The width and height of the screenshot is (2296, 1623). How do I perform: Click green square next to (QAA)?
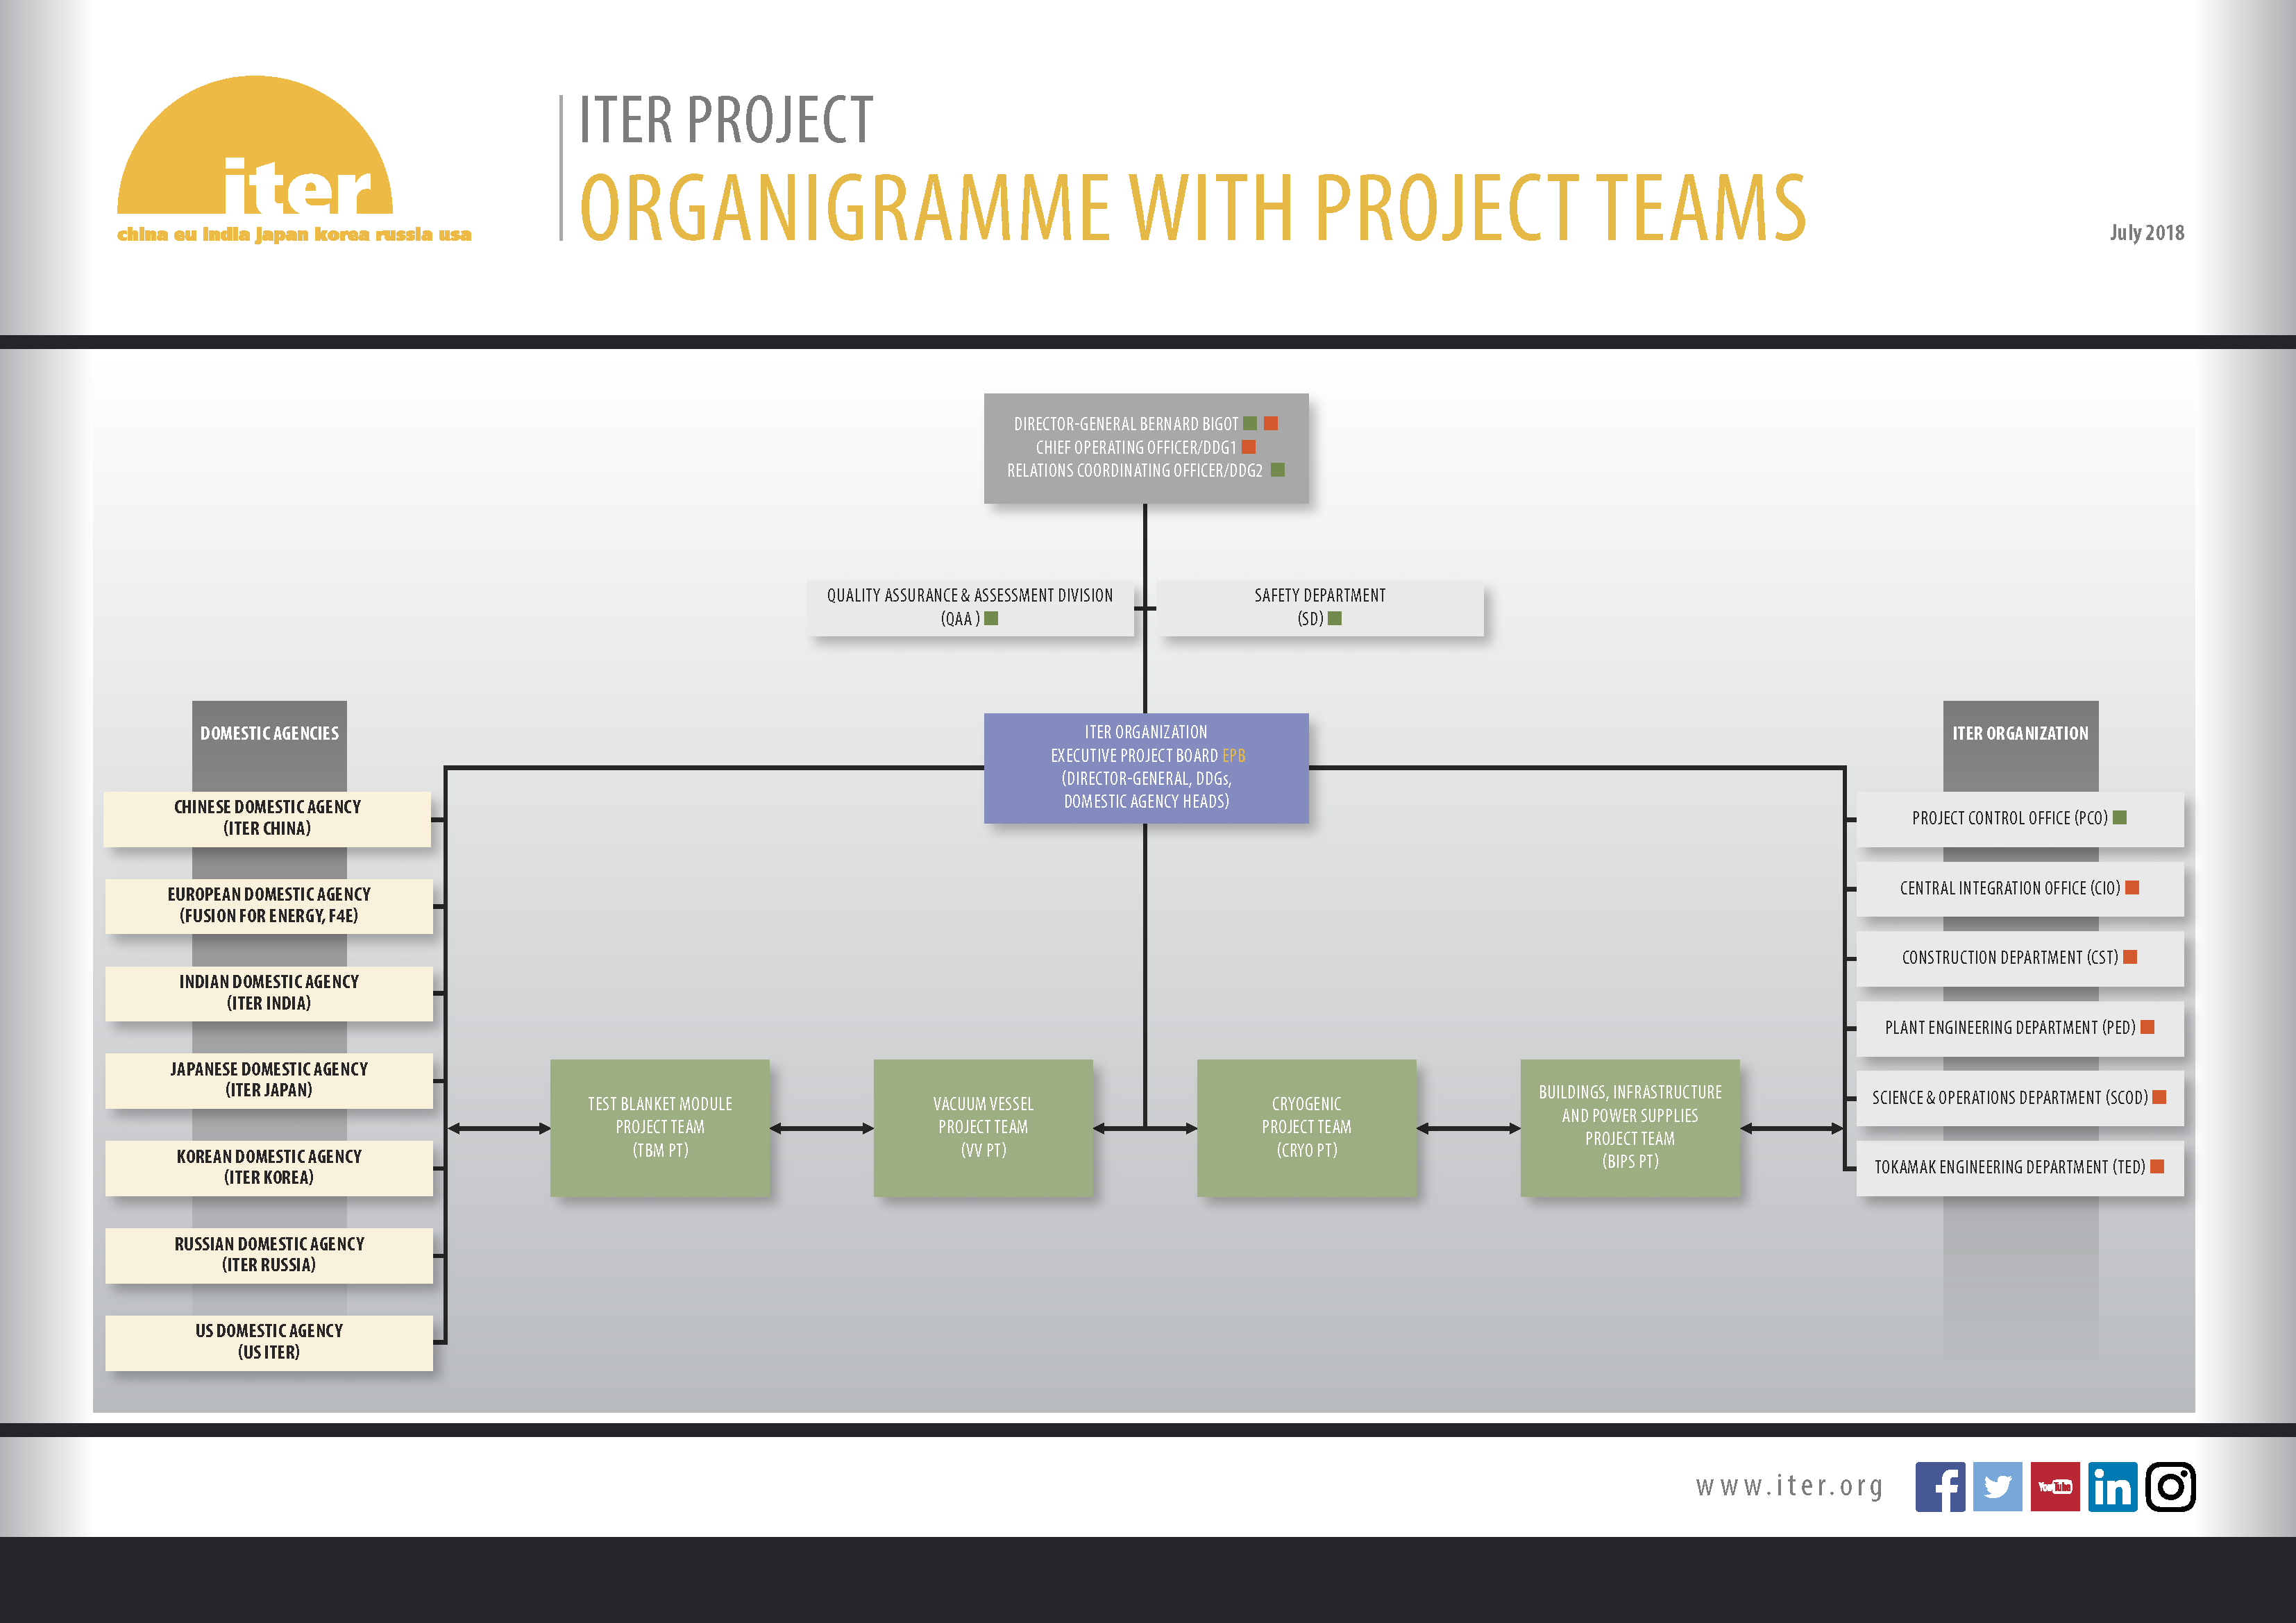pos(992,619)
